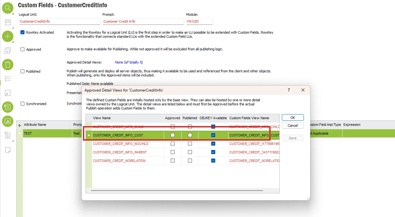Check the Approved checkbox on the main form
Screen dimensions: 395x217
point(22,49)
